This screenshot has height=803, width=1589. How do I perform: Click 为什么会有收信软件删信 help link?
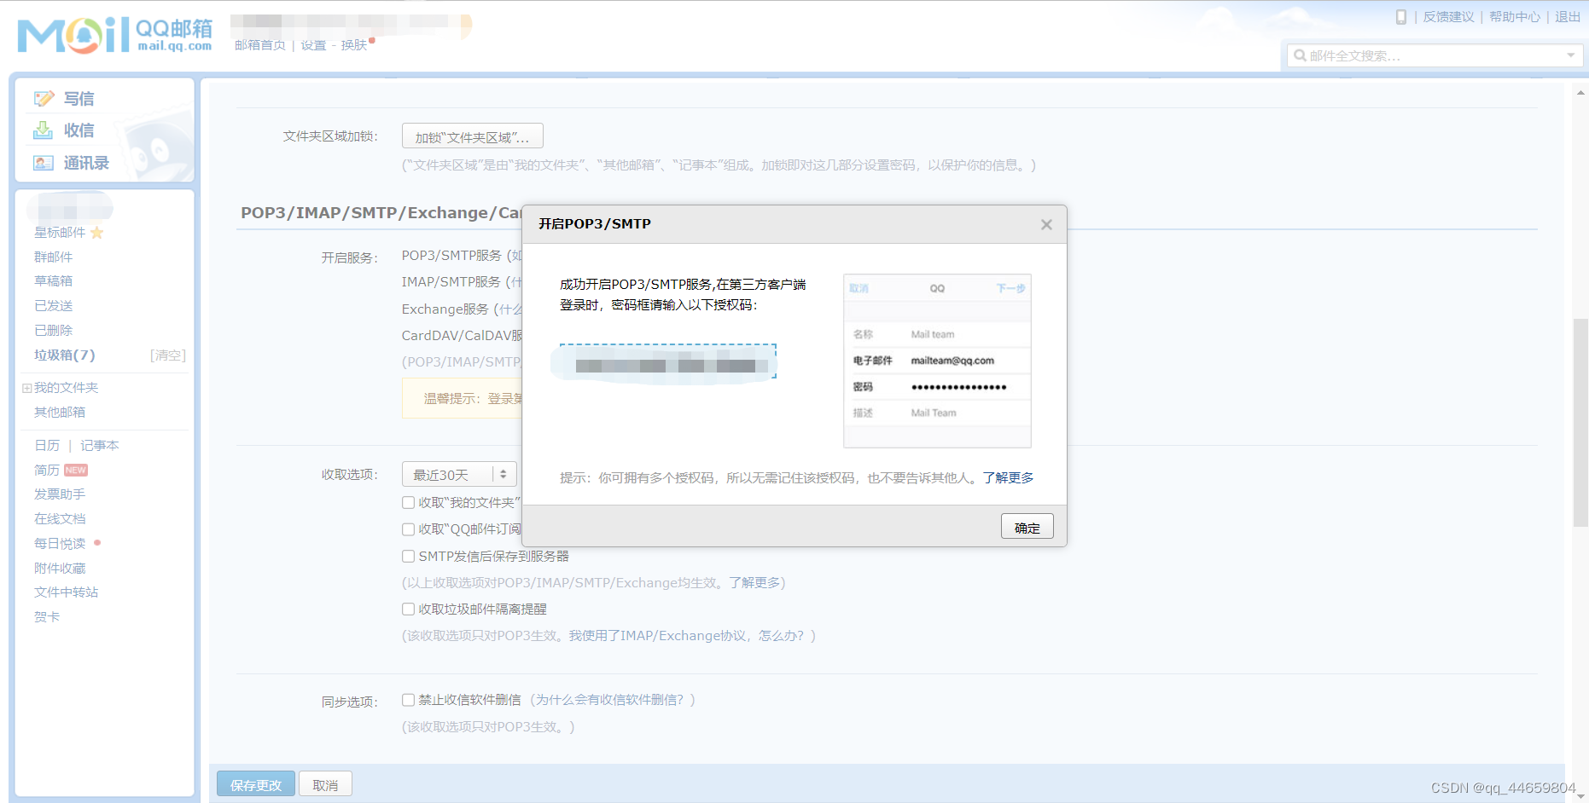click(x=613, y=700)
